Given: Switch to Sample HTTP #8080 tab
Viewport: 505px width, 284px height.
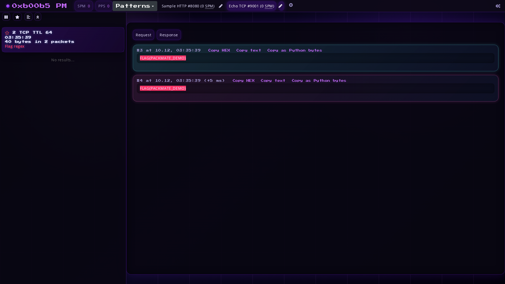Looking at the screenshot, I should click(x=188, y=6).
